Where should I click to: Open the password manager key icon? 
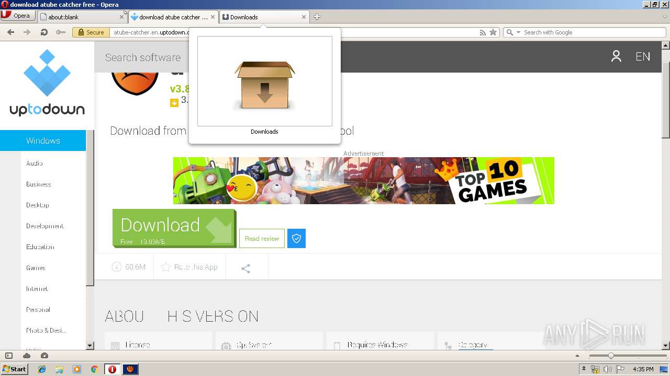[61, 32]
